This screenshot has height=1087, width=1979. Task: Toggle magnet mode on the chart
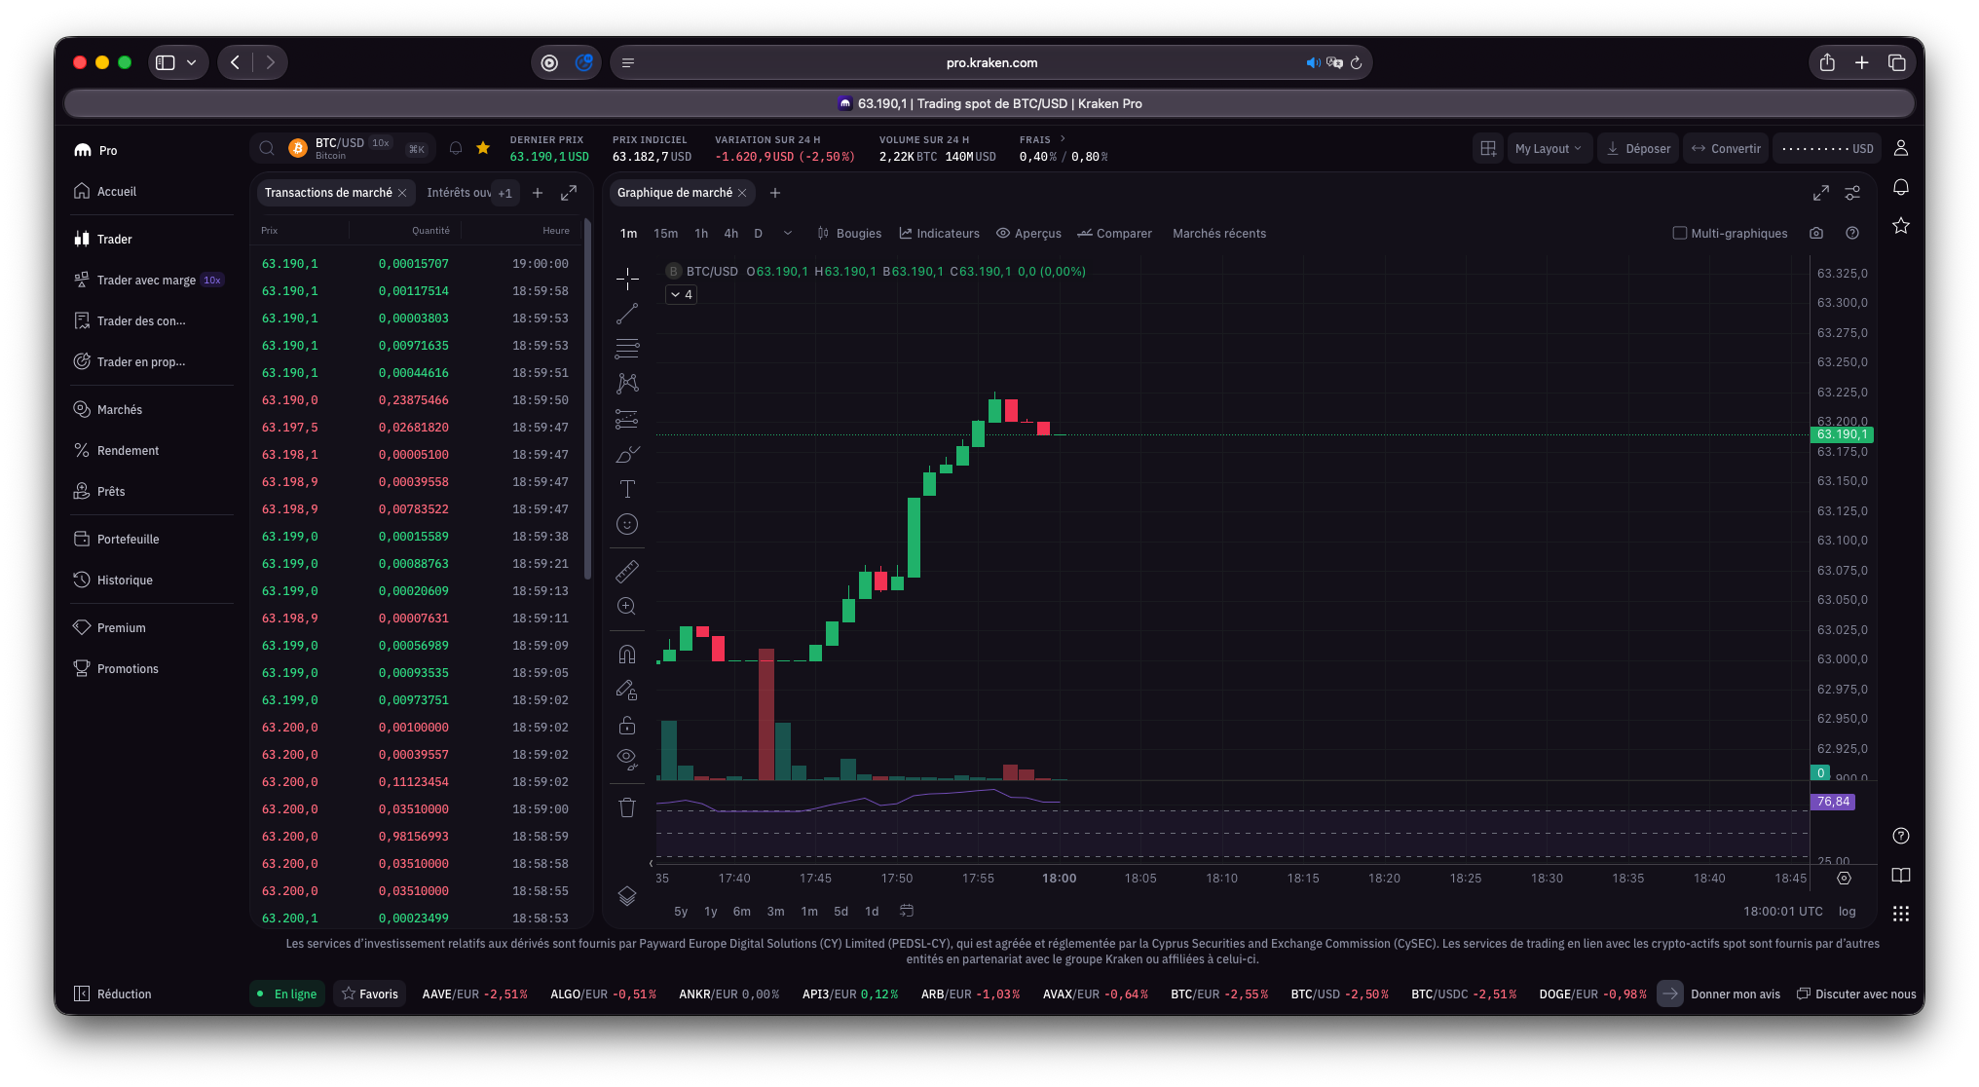627,655
